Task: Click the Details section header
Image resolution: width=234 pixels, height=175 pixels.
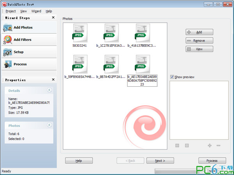Action: click(x=29, y=91)
